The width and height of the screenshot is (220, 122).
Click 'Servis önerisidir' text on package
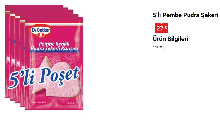pyautogui.click(x=39, y=102)
